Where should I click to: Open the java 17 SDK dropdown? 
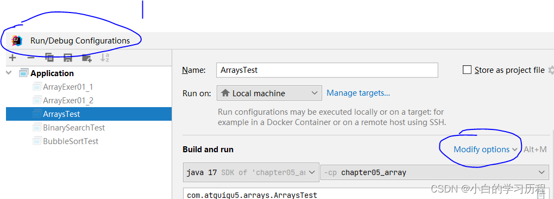pos(251,172)
